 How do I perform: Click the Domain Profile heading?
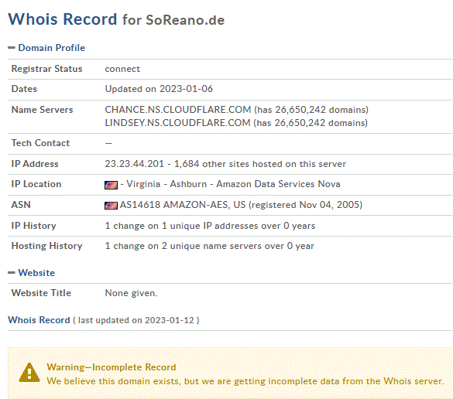tap(52, 48)
